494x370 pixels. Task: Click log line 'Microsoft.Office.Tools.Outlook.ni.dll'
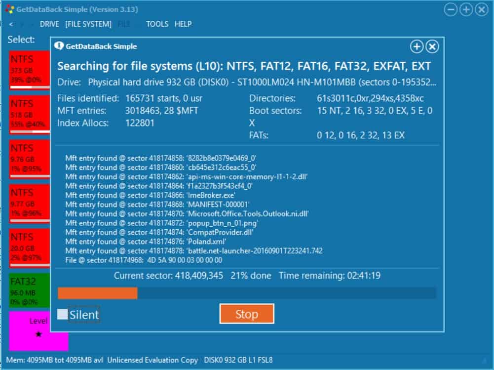pos(187,214)
